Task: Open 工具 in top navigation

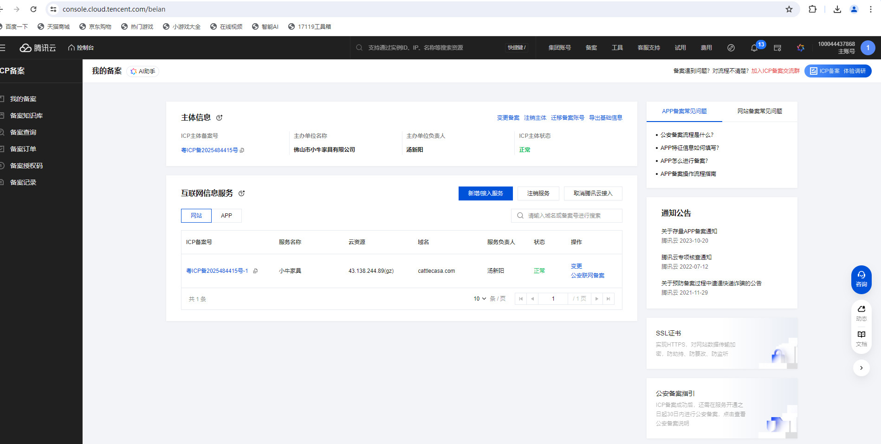Action: 617,48
